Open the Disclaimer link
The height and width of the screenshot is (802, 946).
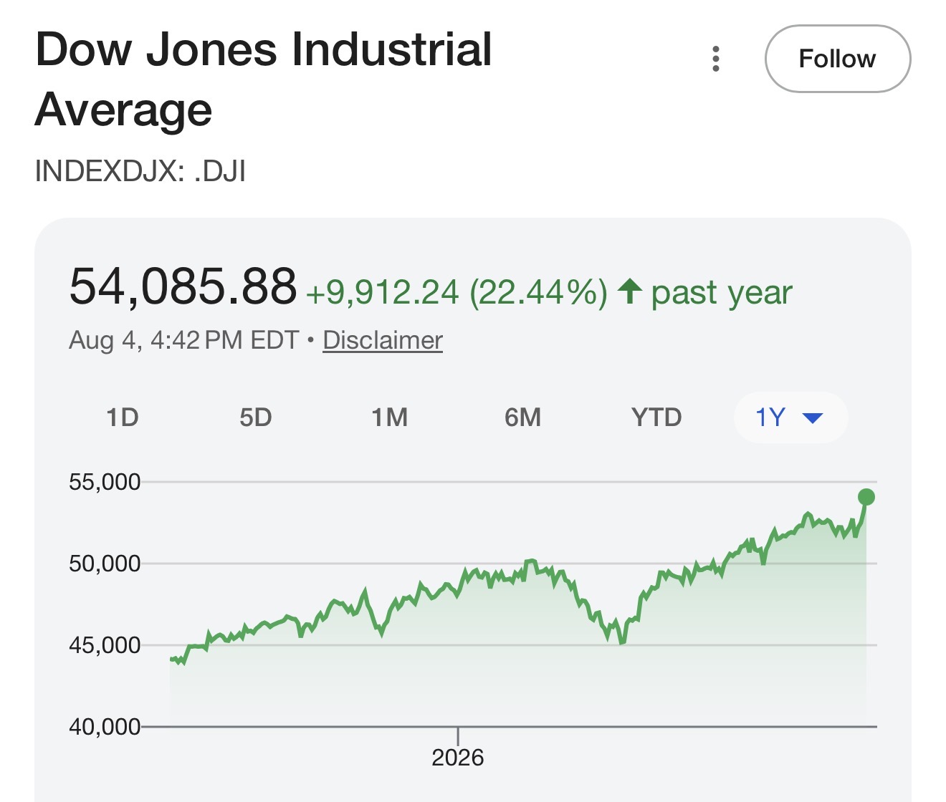point(383,340)
